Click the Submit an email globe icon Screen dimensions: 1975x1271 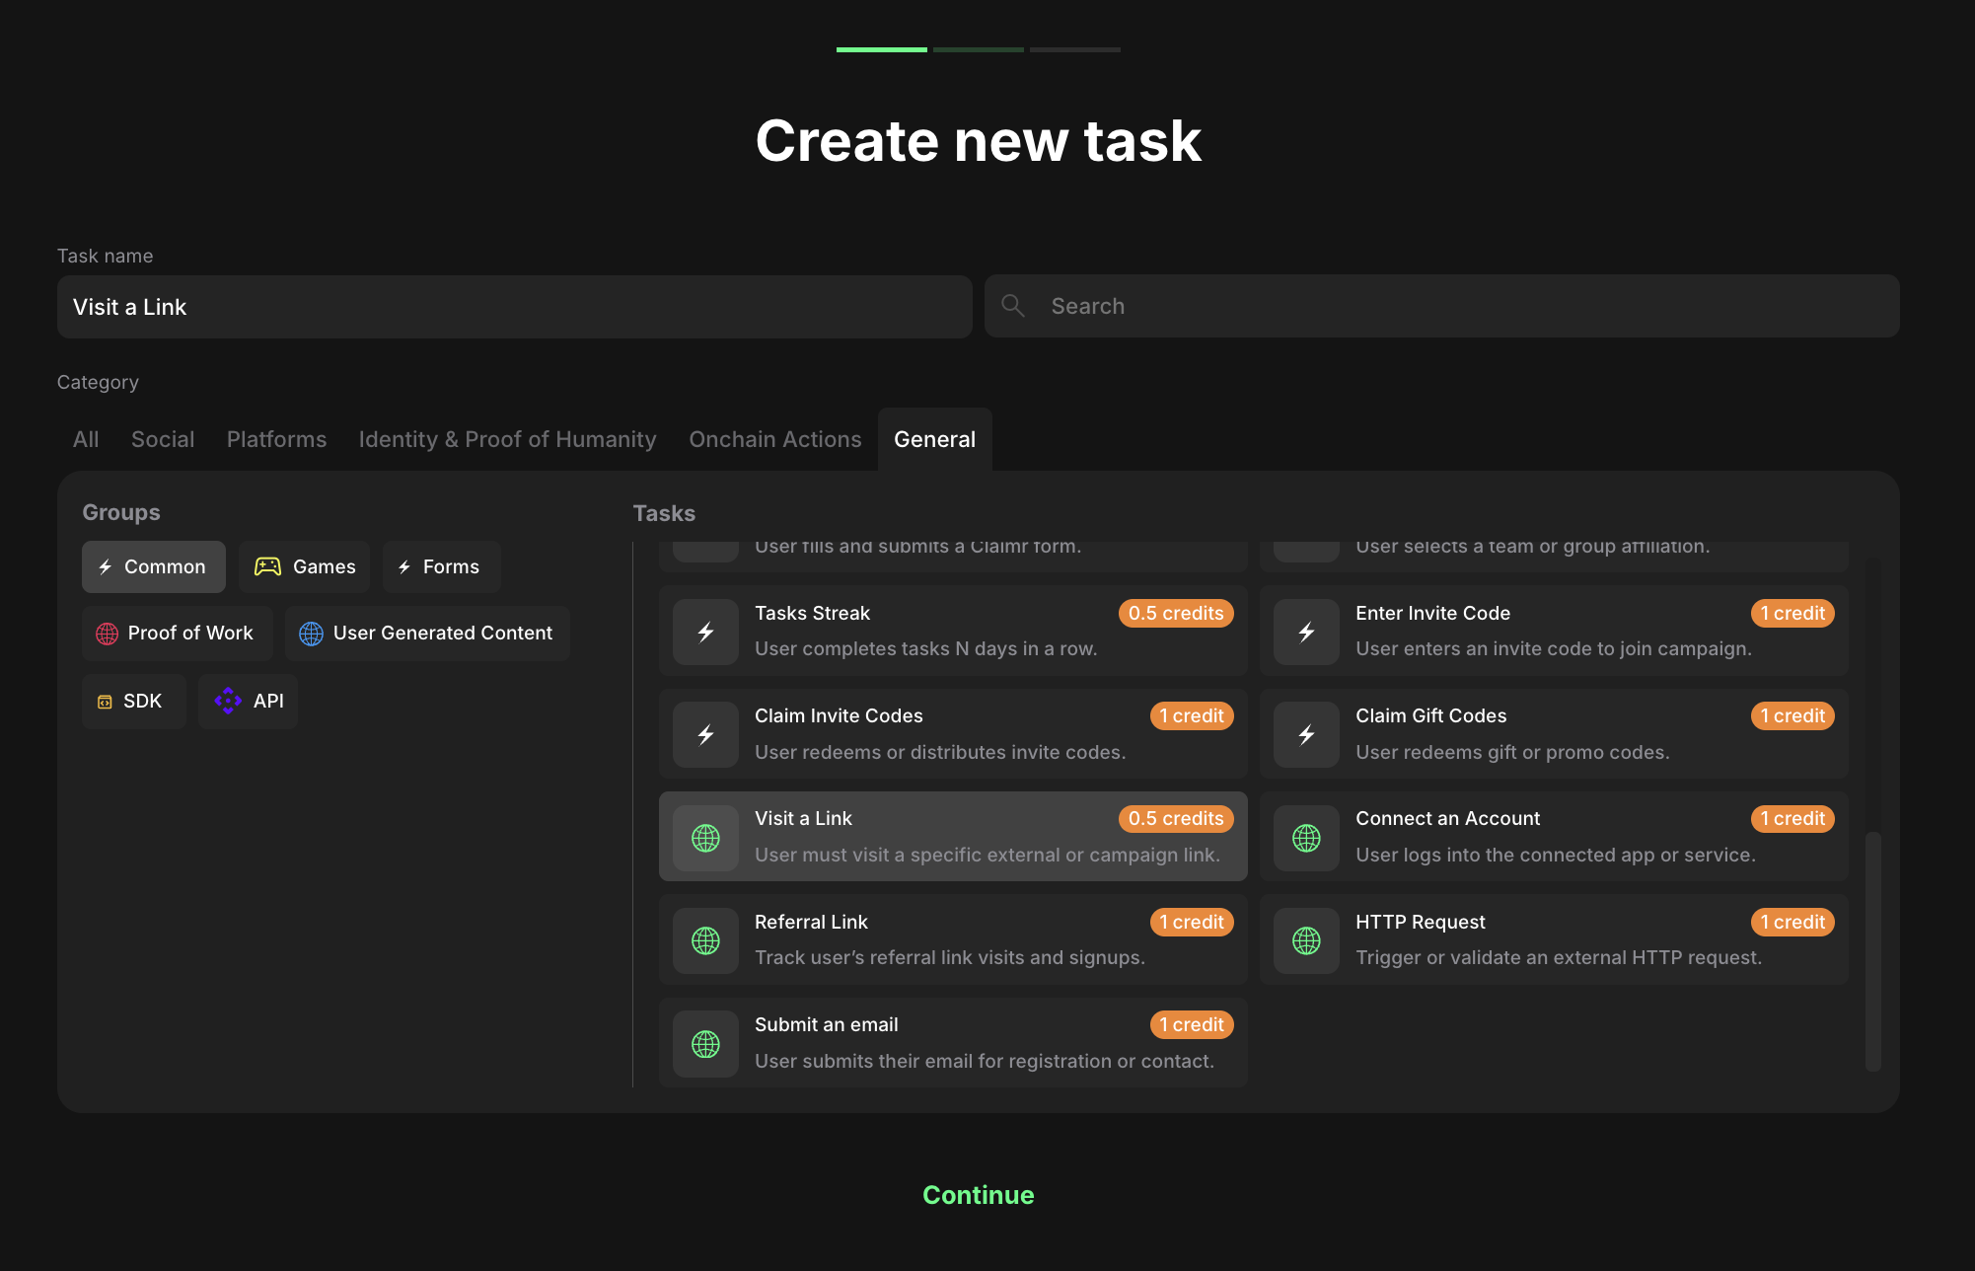coord(705,1043)
